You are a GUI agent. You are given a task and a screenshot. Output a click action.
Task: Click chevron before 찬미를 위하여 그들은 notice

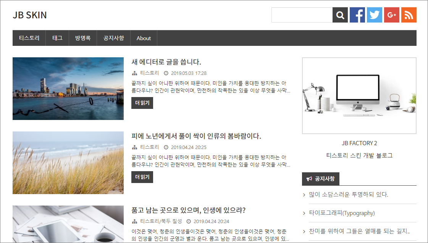point(304,232)
